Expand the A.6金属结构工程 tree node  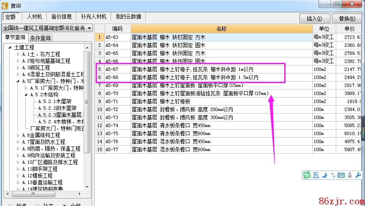pyautogui.click(x=18, y=135)
